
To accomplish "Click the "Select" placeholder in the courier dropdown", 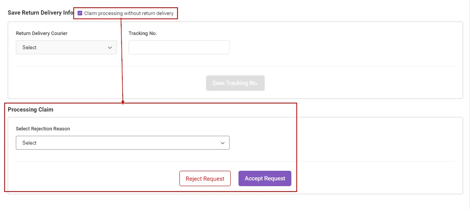I will point(29,48).
